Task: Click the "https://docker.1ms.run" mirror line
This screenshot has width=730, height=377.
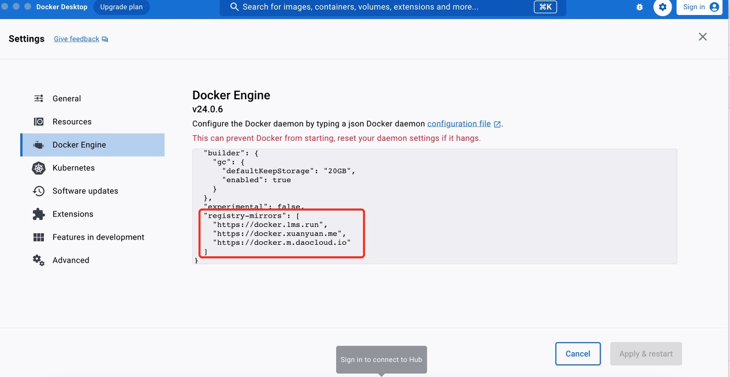Action: (270, 225)
